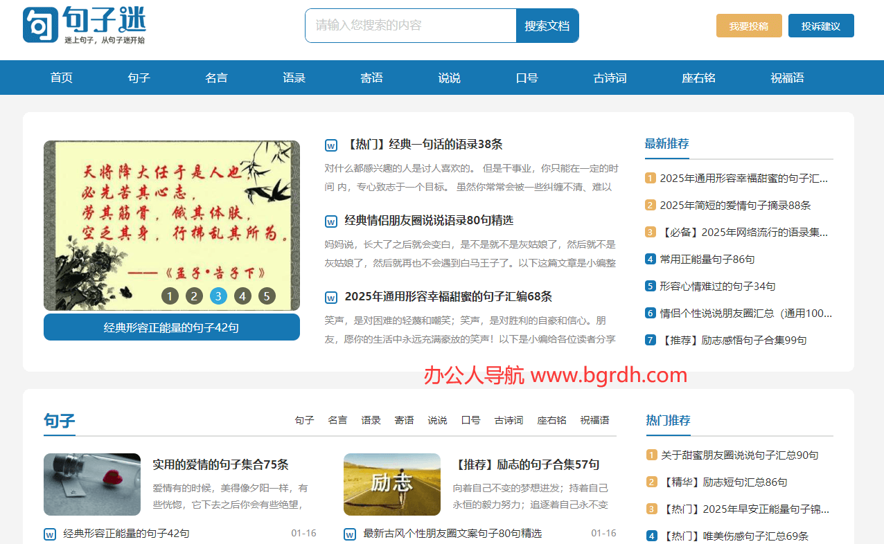Screen dimensions: 884x544
Task: Select 座右铭 tab in 句子 section
Action: click(551, 420)
